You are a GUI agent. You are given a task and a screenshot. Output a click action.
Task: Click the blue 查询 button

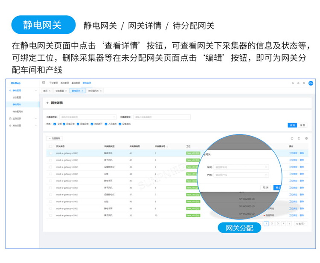pos(292,125)
